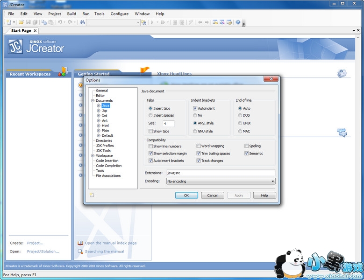Click the wand icon on the toolbar
The width and height of the screenshot is (364, 280).
click(191, 22)
